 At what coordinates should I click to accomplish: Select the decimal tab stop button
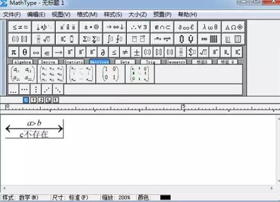point(56,100)
